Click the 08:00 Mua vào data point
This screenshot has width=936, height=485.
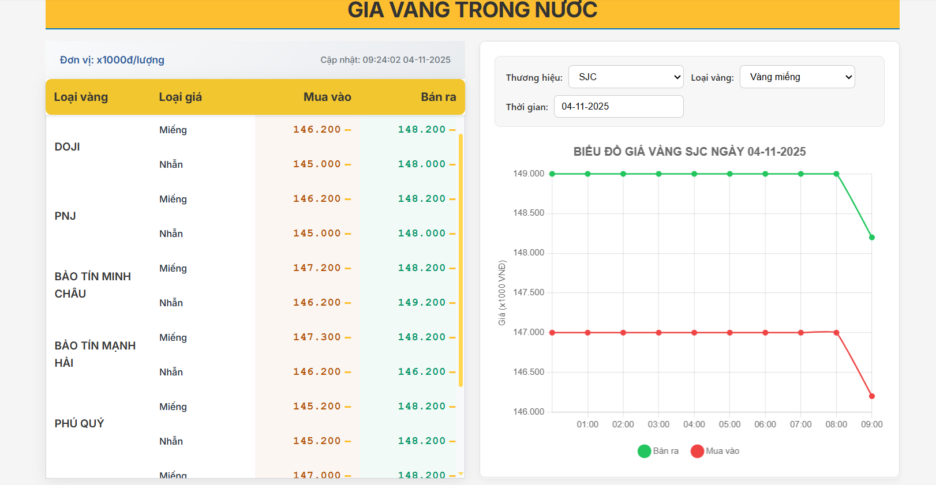[x=836, y=333]
